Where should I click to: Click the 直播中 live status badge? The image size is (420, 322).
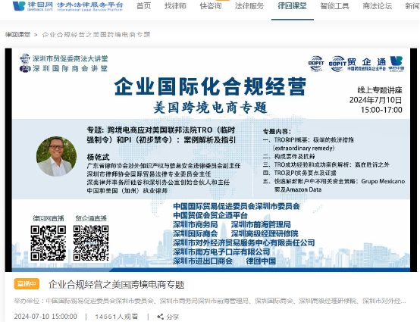pos(27,283)
